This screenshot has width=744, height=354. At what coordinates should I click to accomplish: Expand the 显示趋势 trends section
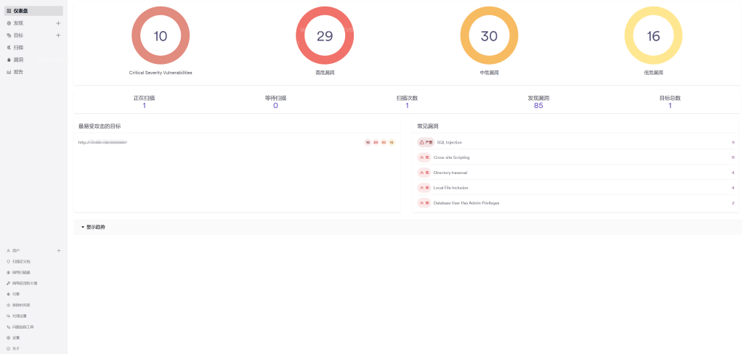click(93, 227)
